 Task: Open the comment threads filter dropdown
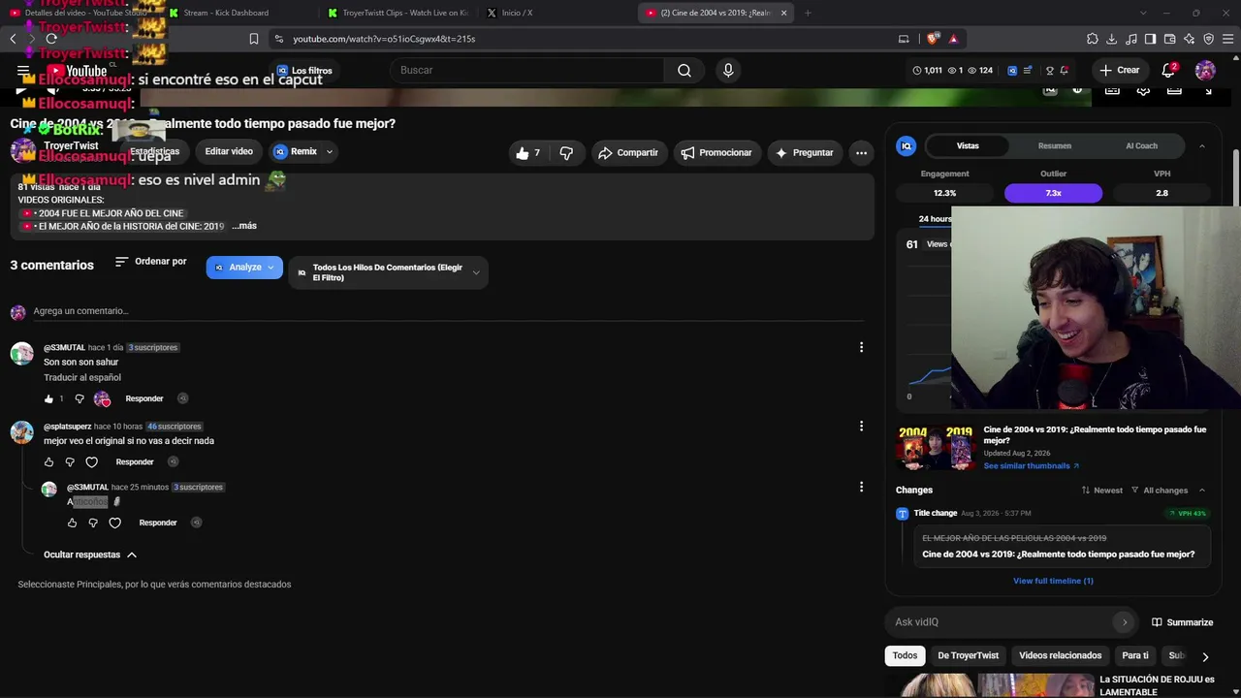click(x=388, y=272)
